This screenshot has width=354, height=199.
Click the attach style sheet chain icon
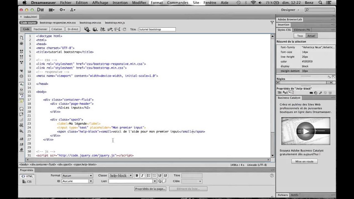click(x=311, y=93)
